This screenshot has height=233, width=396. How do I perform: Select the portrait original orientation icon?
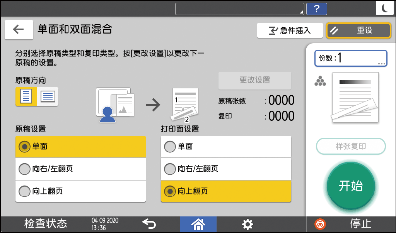point(26,96)
